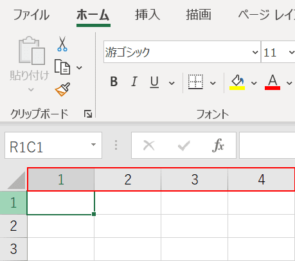Select column header 3
Image resolution: width=295 pixels, height=261 pixels.
click(195, 179)
